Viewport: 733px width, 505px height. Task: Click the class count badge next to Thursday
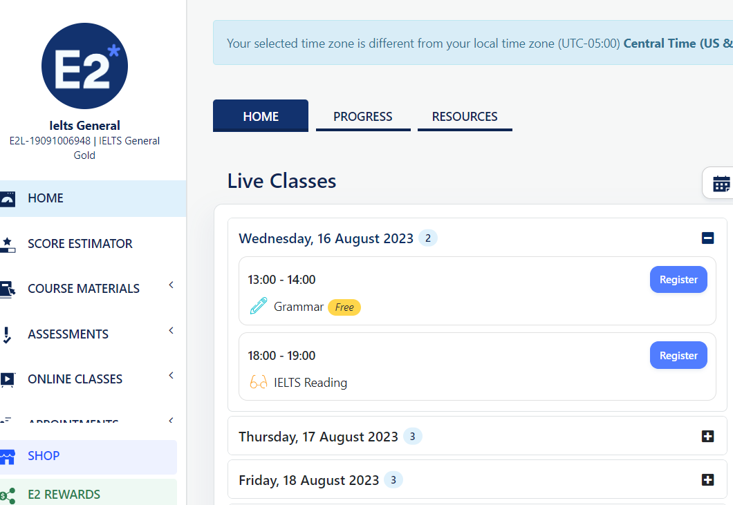point(412,437)
